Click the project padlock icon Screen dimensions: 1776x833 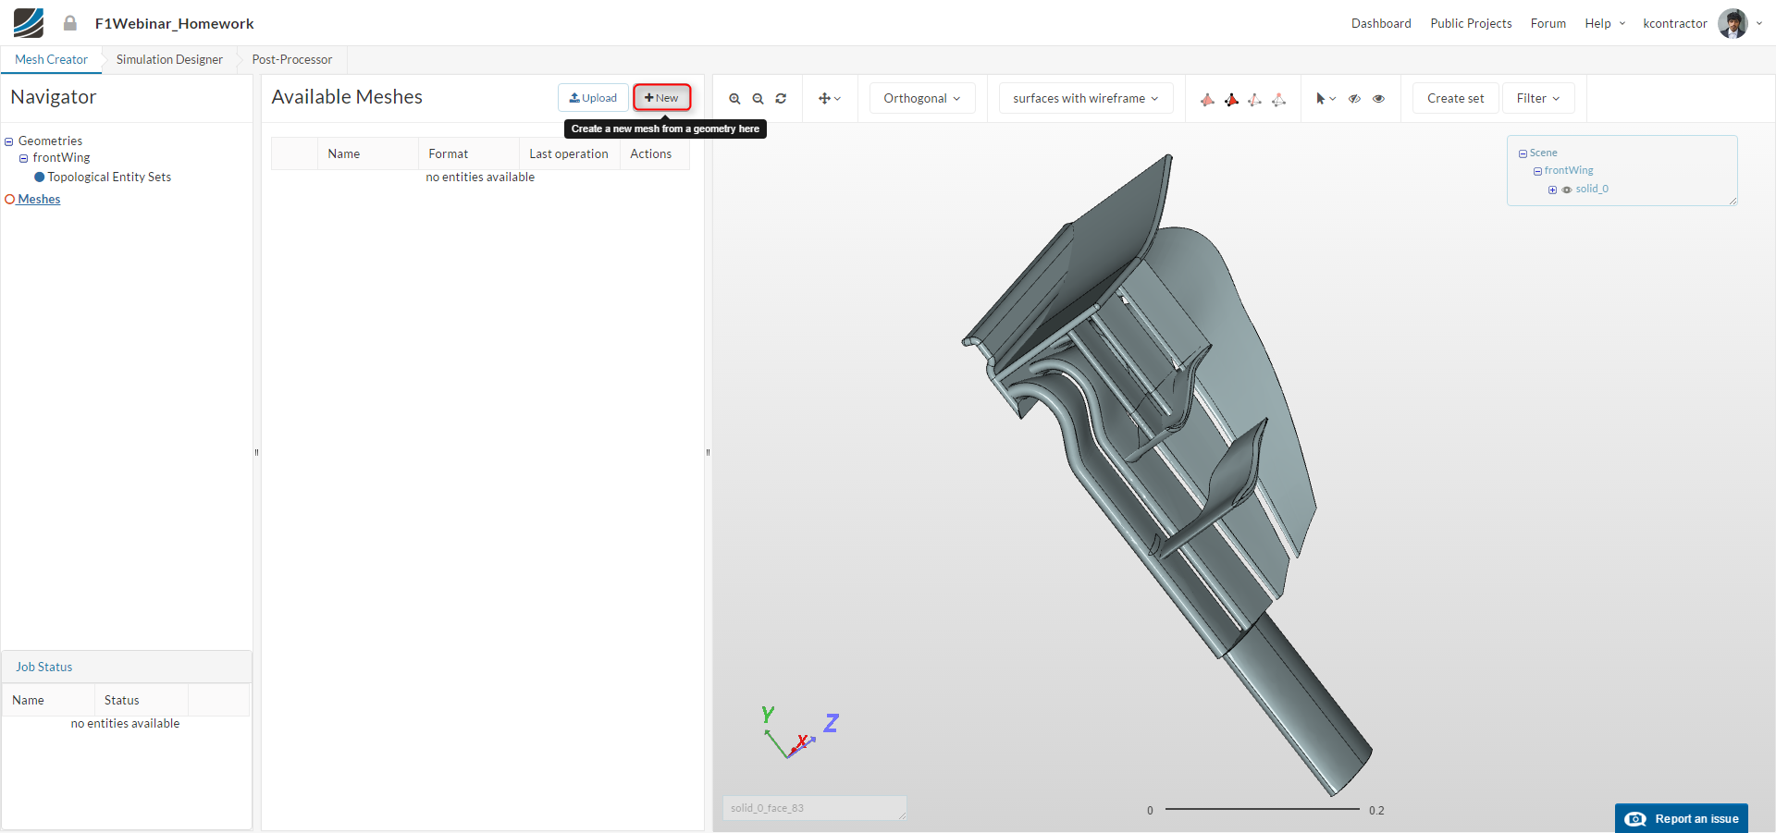tap(70, 23)
